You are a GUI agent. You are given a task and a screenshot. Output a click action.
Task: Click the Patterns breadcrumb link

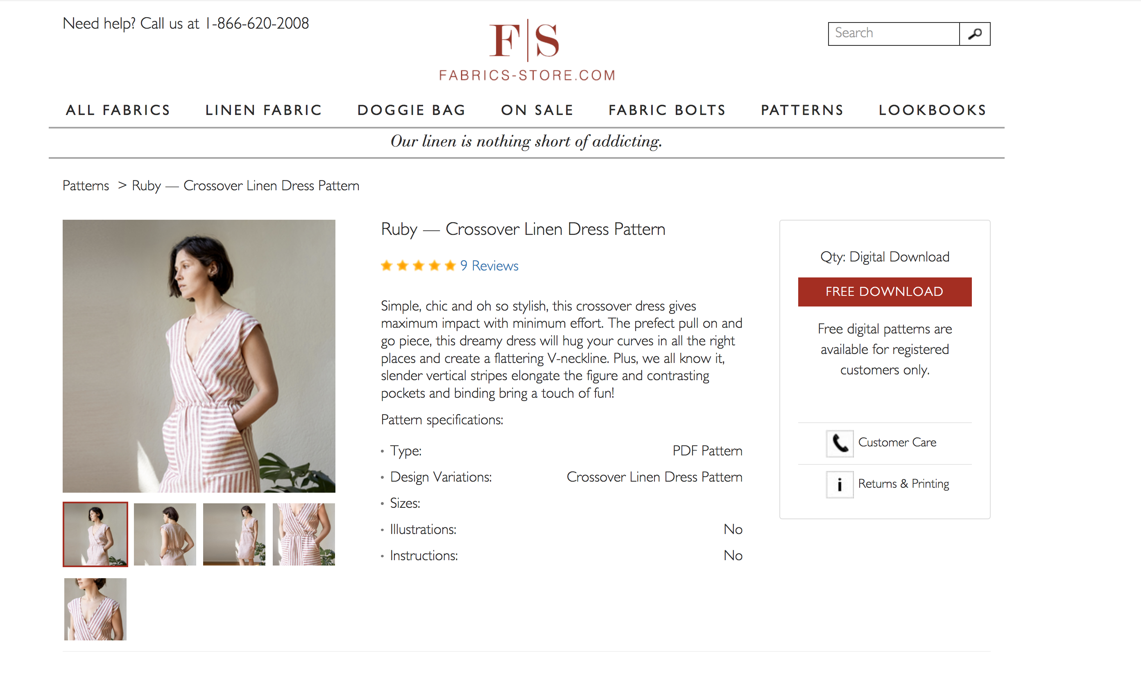click(x=85, y=186)
